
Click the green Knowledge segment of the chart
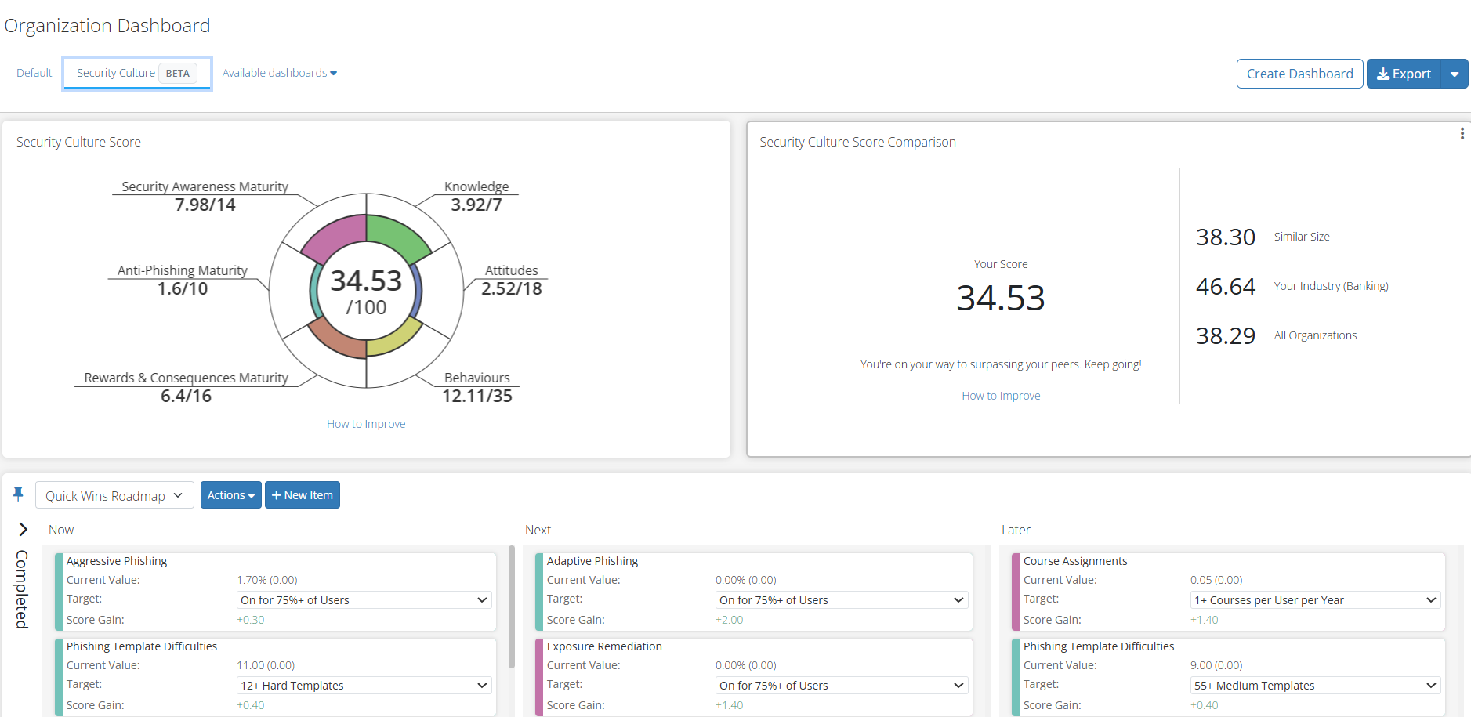coord(396,235)
